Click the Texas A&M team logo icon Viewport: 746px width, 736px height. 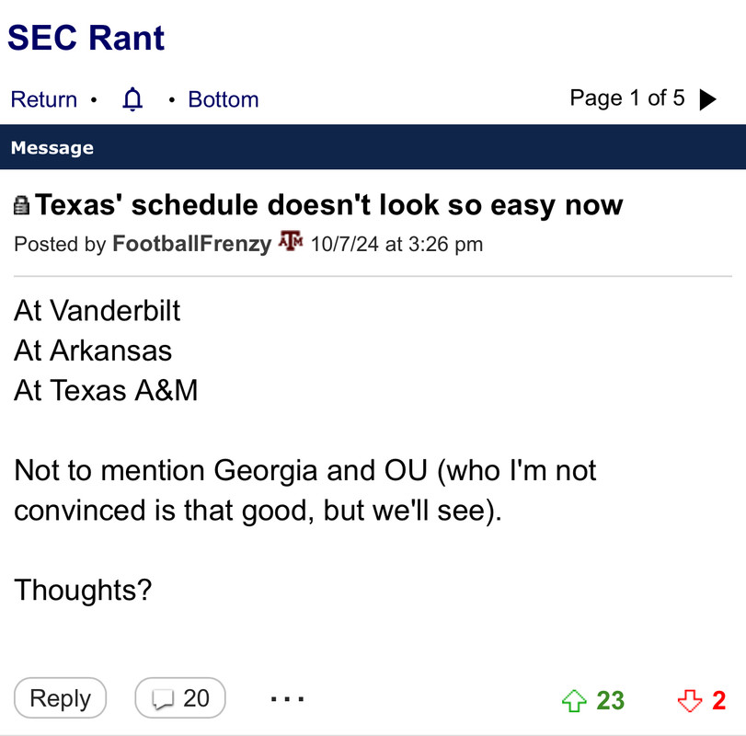[x=291, y=243]
